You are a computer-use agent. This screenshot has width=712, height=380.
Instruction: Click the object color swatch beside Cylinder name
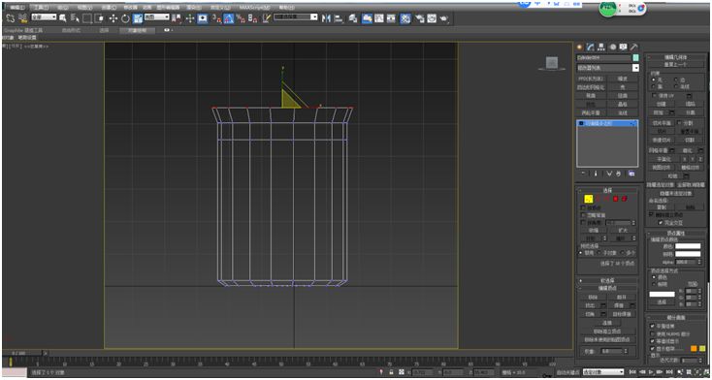pos(635,57)
